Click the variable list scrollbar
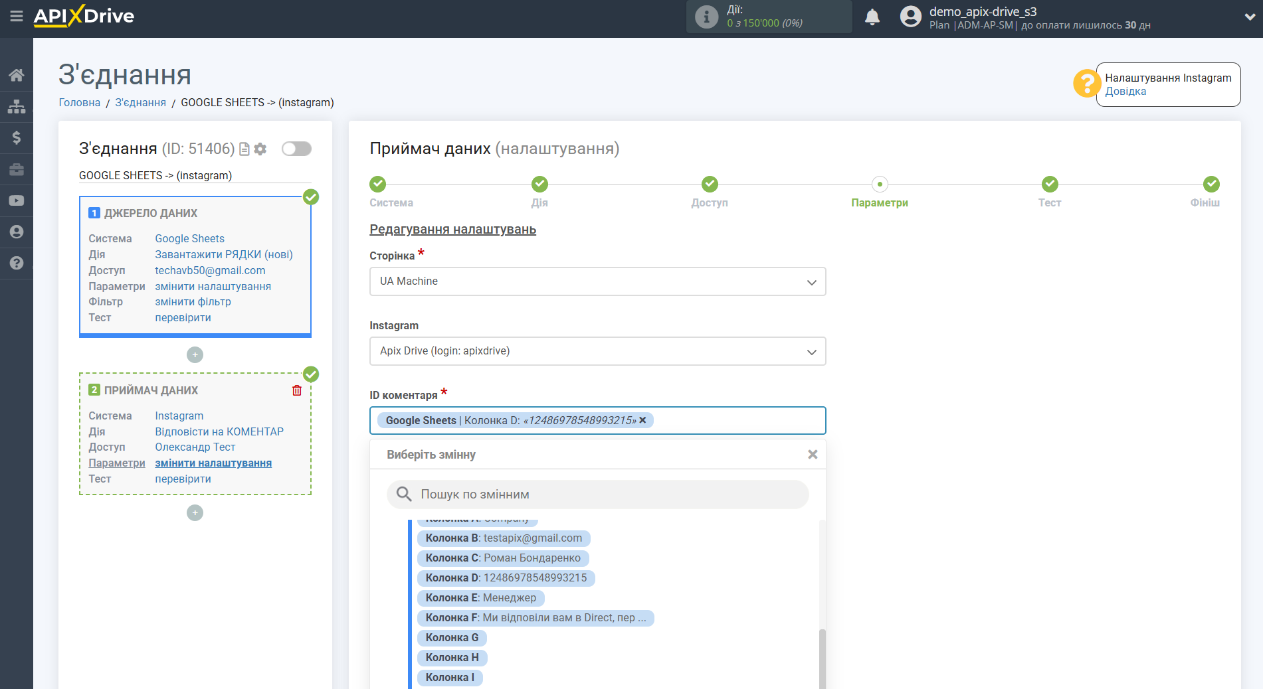This screenshot has height=689, width=1263. (x=823, y=658)
